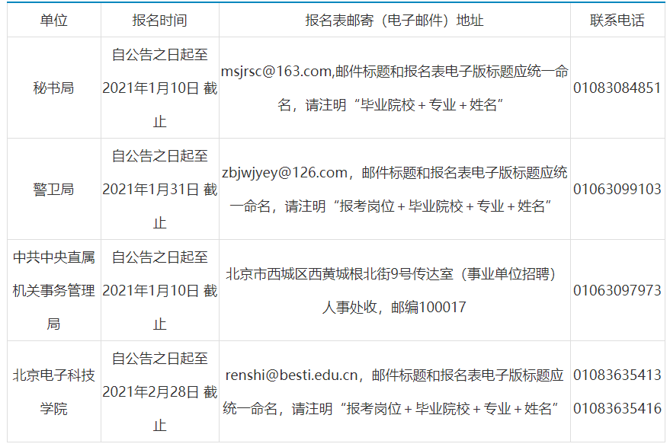The height and width of the screenshot is (447, 670).
Task: Click the 一命名，请注明 line in 警卫局 row
Action: pos(390,206)
